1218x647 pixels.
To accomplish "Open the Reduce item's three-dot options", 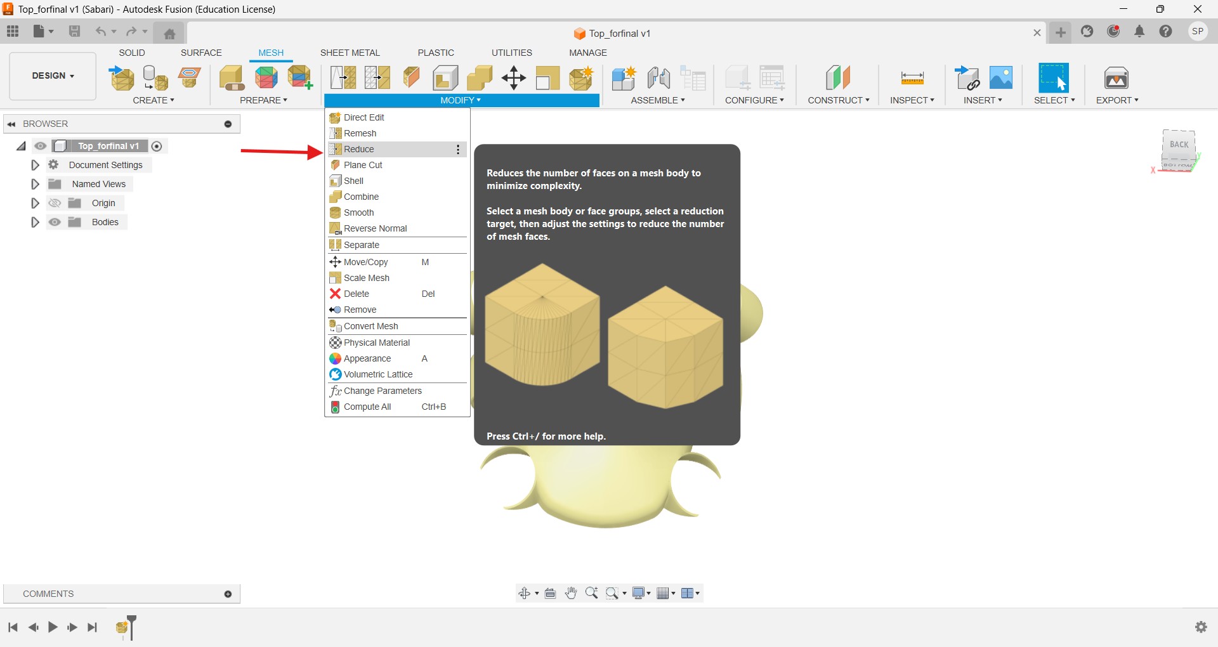I will (458, 150).
